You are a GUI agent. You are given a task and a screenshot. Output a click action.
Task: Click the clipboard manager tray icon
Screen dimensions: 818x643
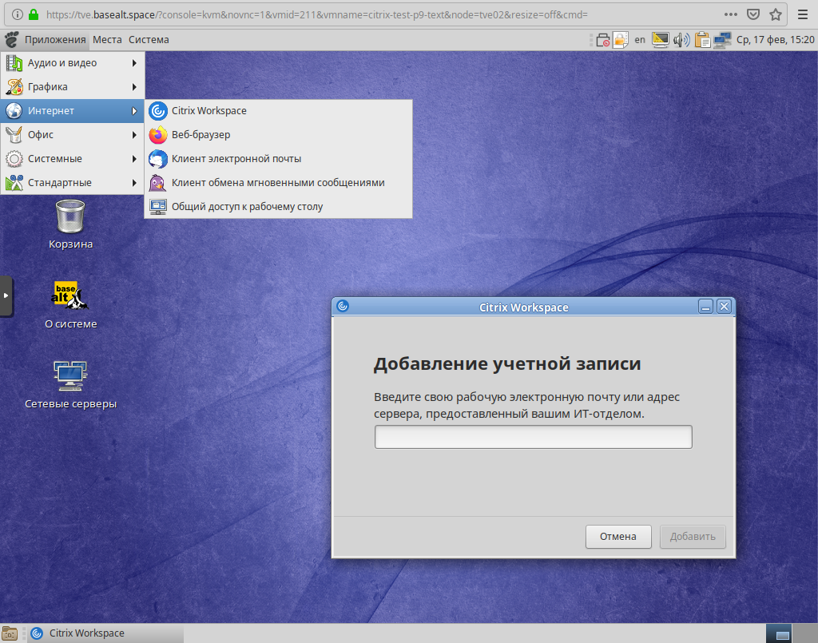pyautogui.click(x=702, y=40)
